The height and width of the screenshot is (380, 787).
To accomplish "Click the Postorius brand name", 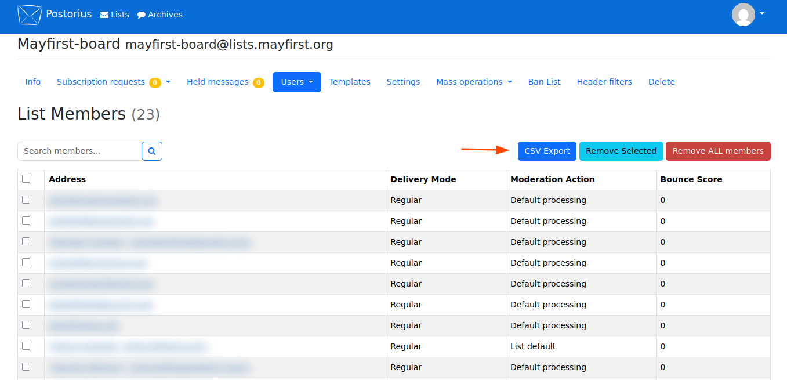I will pos(69,14).
